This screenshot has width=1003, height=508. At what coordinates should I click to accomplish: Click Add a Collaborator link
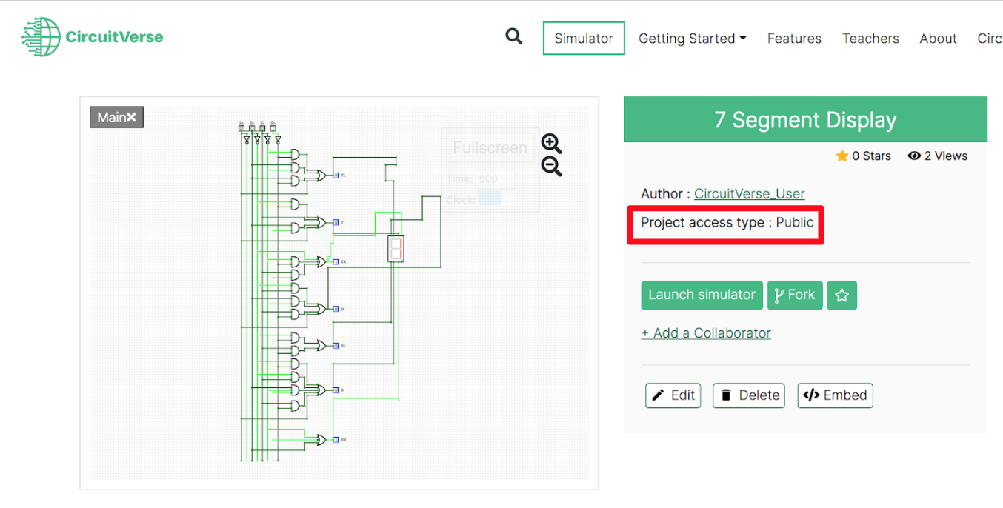click(706, 333)
